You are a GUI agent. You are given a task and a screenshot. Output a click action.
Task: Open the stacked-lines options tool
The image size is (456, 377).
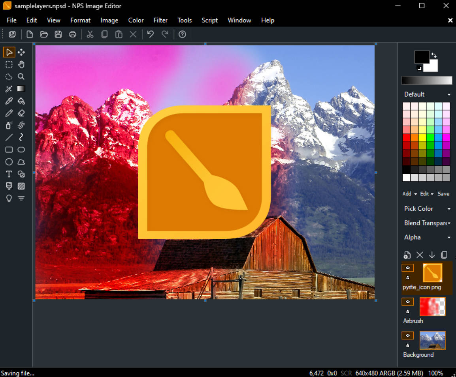click(21, 199)
